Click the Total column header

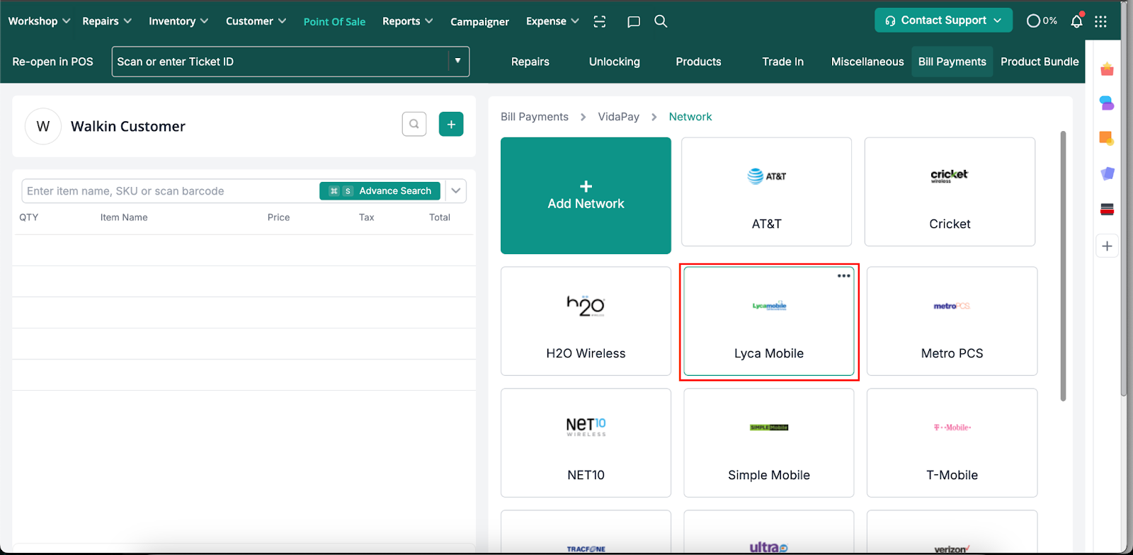pos(440,217)
